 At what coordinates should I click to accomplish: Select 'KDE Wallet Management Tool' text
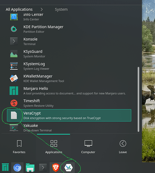tap(44, 81)
